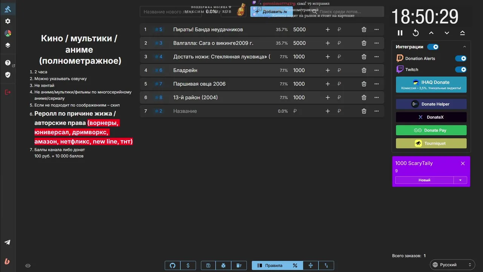
Task: Click the shield checkmark icon
Action: (x=8, y=75)
